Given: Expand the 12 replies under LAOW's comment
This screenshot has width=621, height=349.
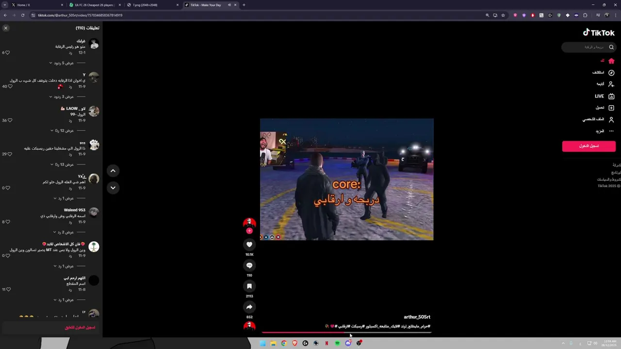Looking at the screenshot, I should pos(62,131).
